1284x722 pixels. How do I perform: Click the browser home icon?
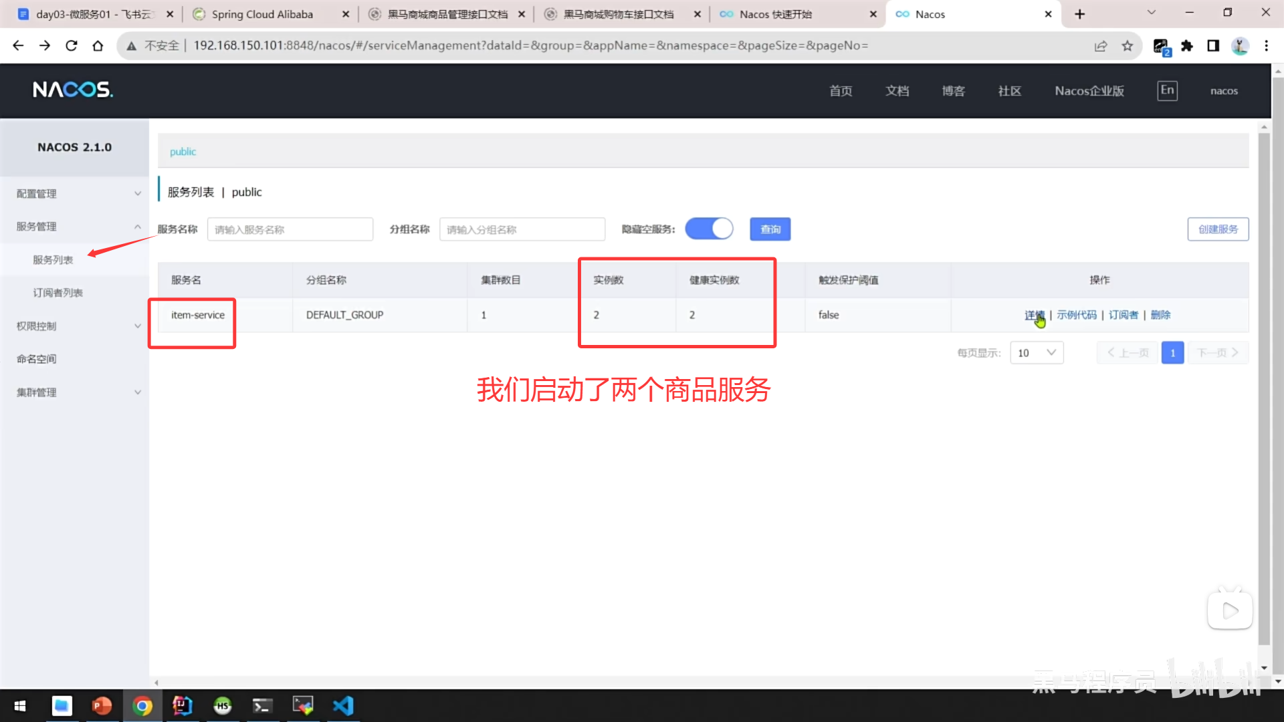pos(98,45)
